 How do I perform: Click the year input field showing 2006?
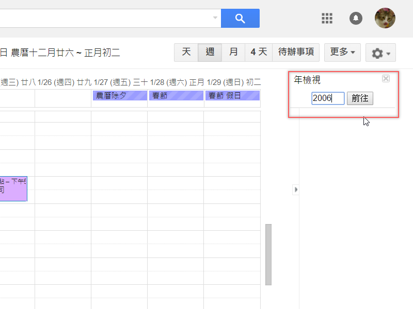(x=327, y=98)
